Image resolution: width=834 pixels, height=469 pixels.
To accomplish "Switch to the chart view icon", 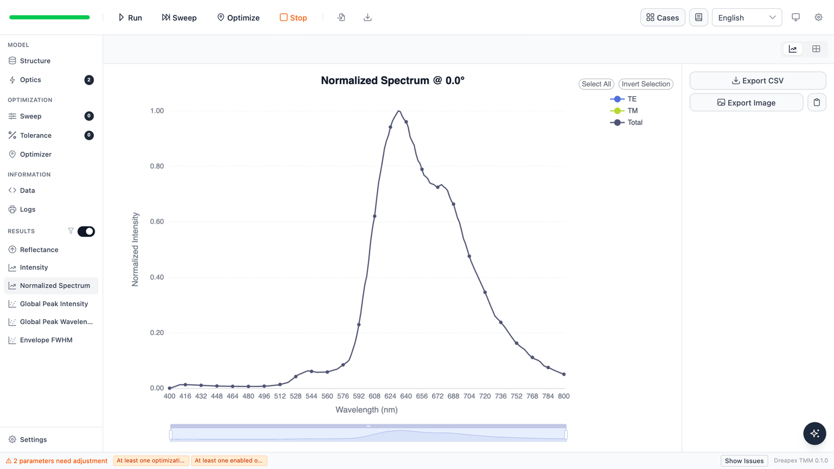I will click(793, 49).
